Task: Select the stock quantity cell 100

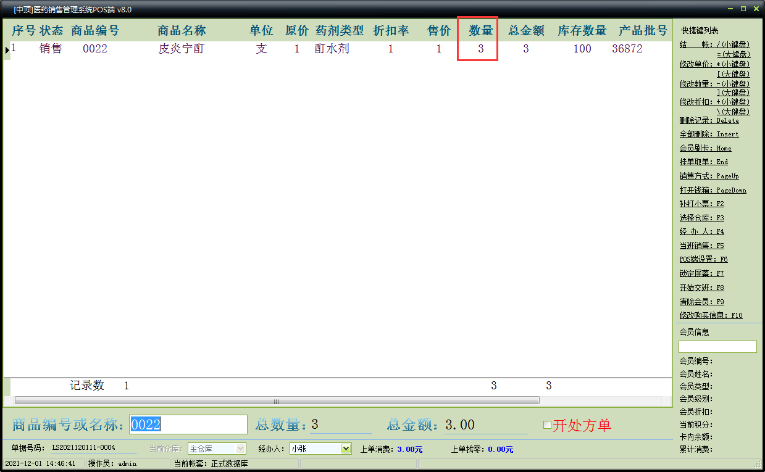Action: point(582,49)
